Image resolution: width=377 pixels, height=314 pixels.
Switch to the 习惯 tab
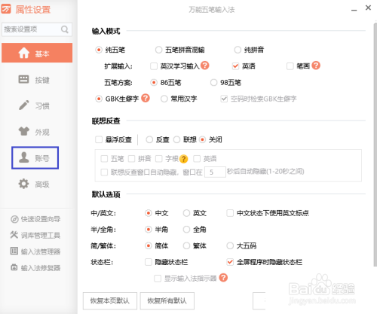(35, 105)
